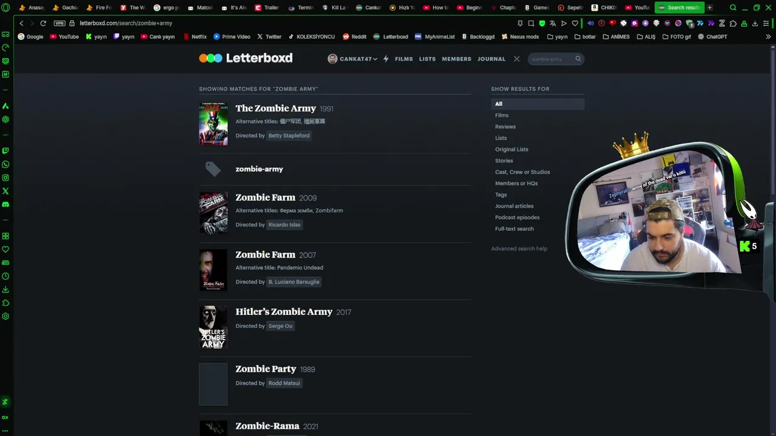The width and height of the screenshot is (776, 436).
Task: Close the Letterboxd search bar with X
Action: [517, 59]
